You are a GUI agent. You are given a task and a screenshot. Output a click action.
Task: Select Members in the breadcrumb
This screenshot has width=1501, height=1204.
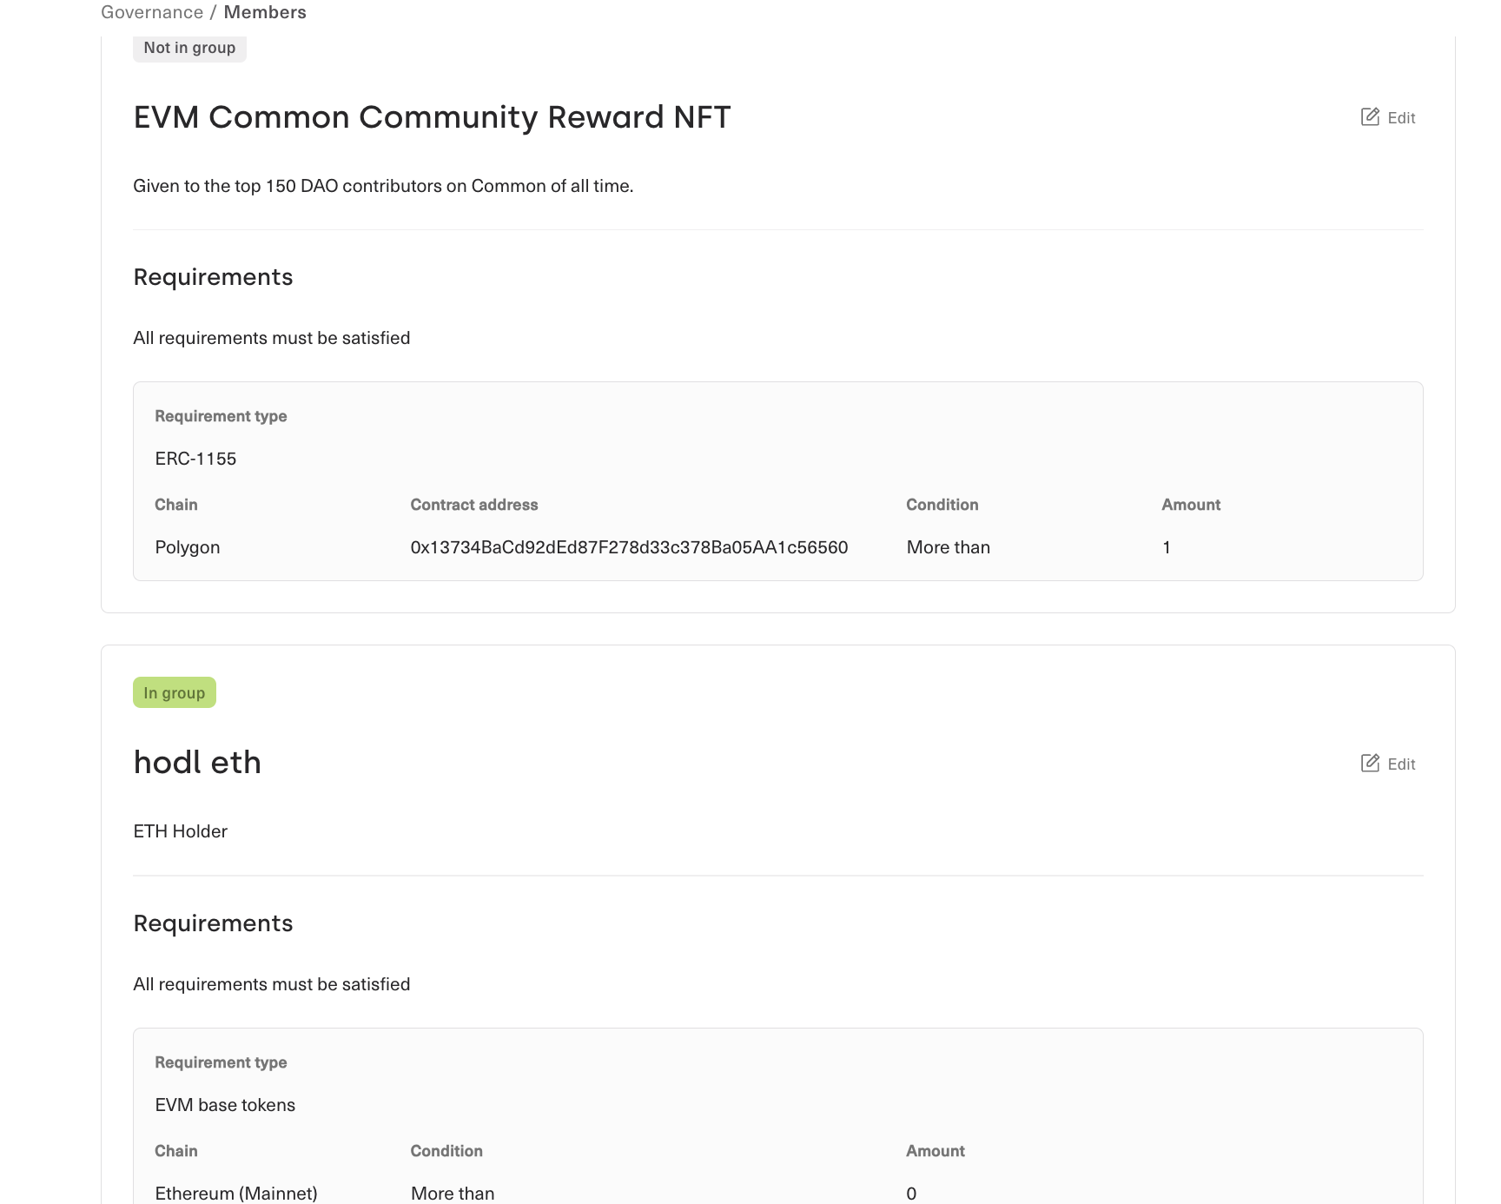pyautogui.click(x=265, y=12)
